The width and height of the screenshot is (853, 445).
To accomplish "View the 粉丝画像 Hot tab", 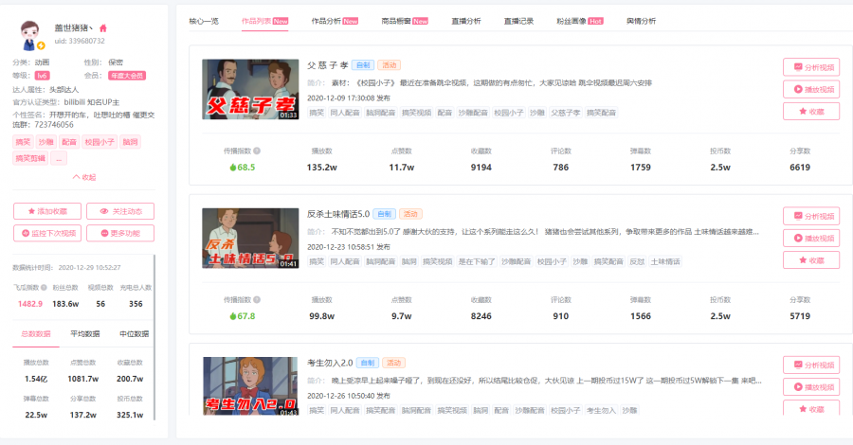I will [580, 21].
